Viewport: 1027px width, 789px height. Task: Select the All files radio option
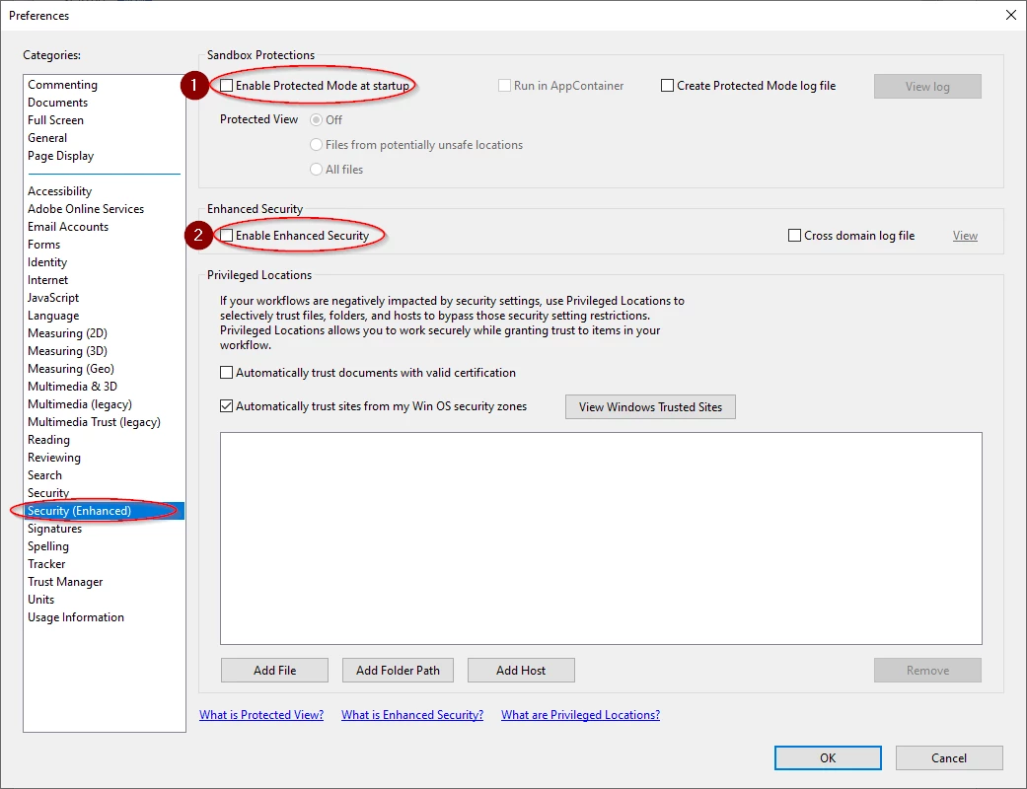click(x=317, y=170)
